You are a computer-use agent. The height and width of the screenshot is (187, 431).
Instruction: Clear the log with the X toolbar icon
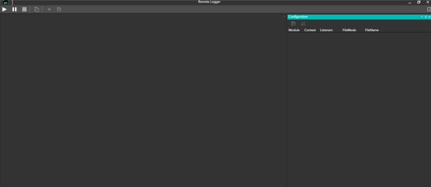[x=49, y=9]
